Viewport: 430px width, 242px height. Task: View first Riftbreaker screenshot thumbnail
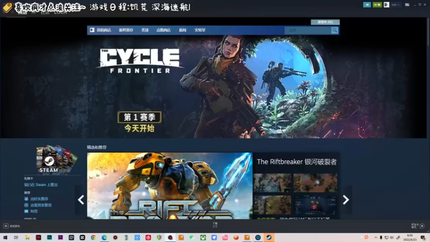(x=272, y=183)
